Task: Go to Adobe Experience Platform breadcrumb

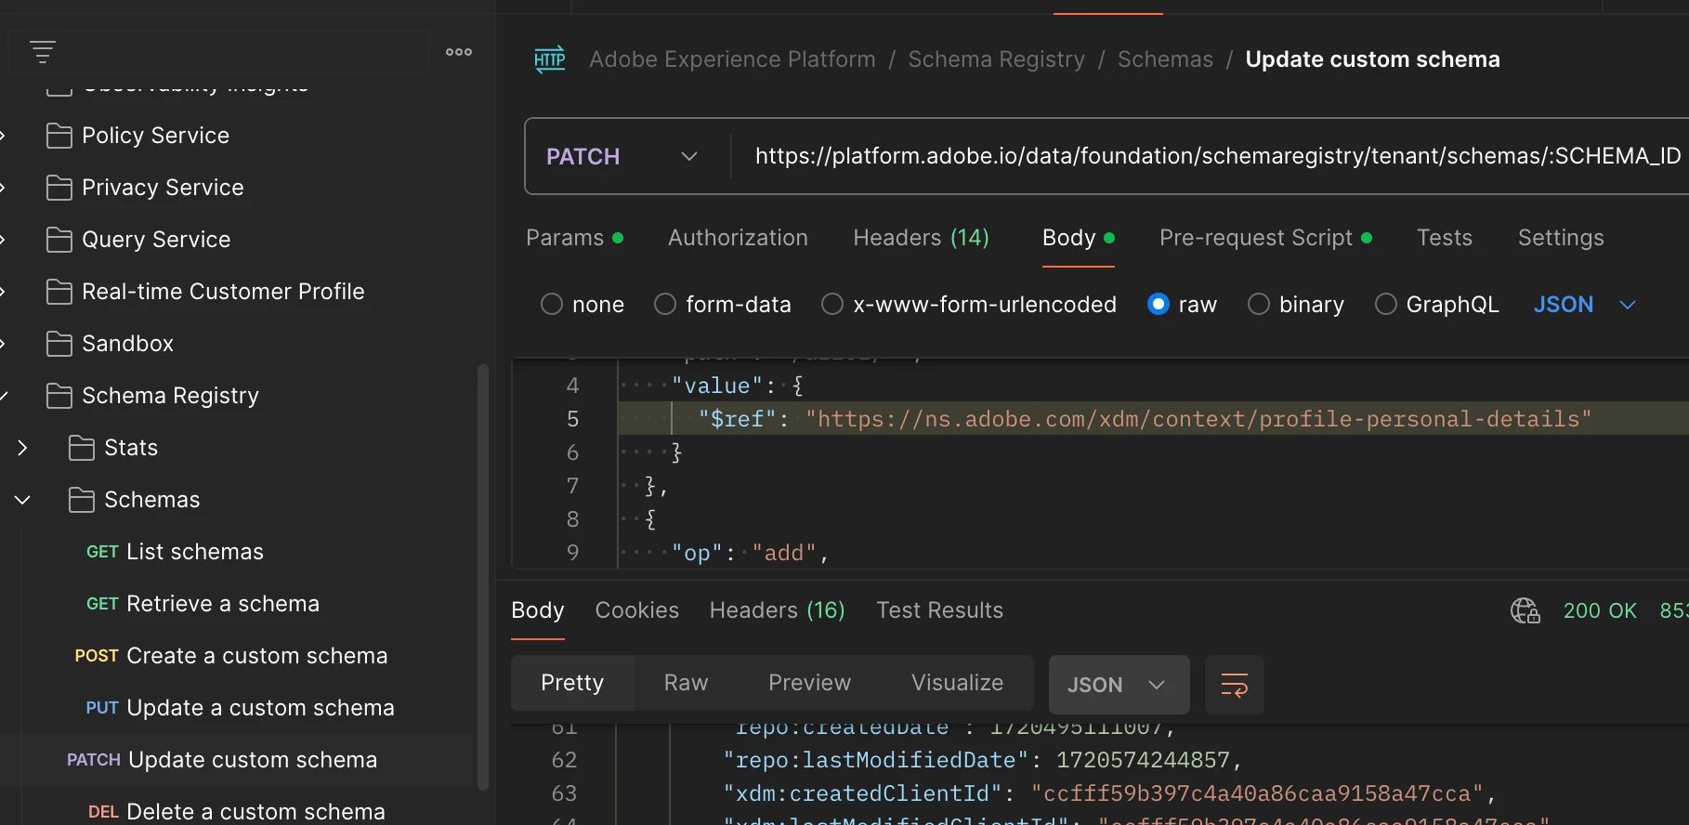Action: [732, 59]
